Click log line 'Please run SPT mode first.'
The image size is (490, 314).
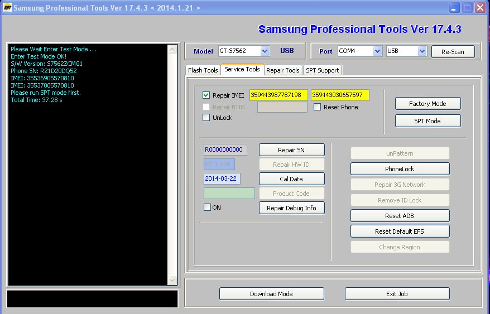[x=46, y=93]
